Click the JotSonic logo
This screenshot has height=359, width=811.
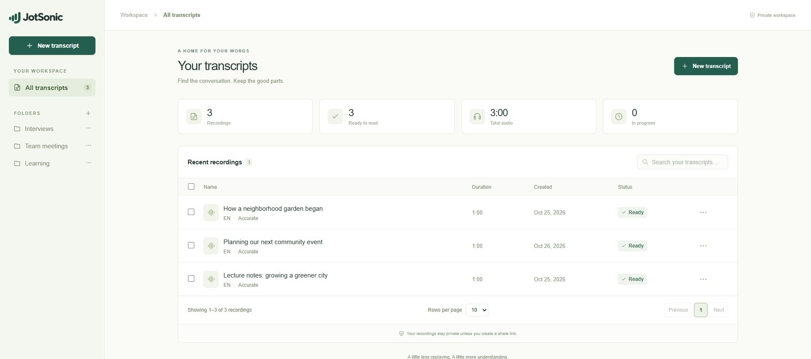(x=36, y=17)
